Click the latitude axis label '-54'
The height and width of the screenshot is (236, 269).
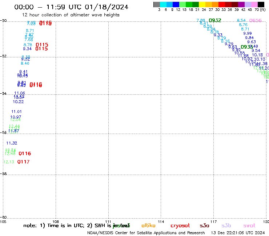(x=3, y=93)
